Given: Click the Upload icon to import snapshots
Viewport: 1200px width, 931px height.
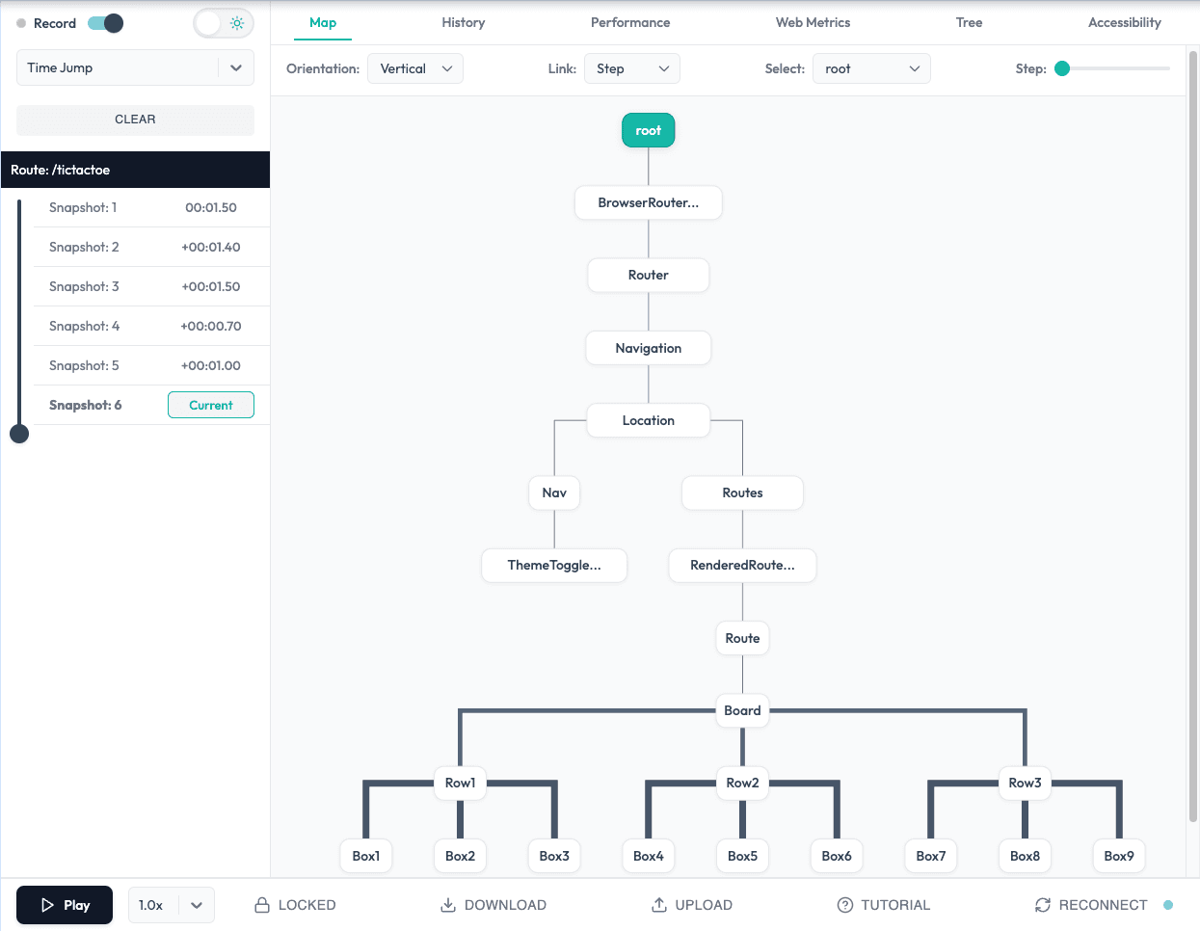Looking at the screenshot, I should click(x=658, y=904).
